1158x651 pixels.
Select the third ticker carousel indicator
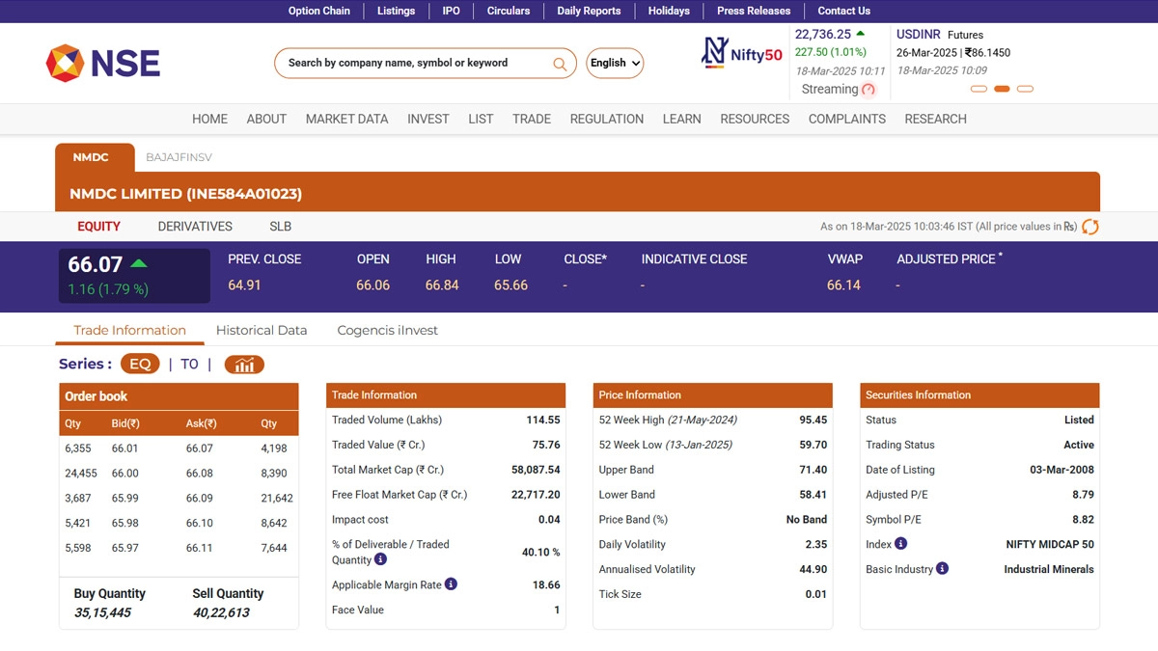pos(1025,89)
